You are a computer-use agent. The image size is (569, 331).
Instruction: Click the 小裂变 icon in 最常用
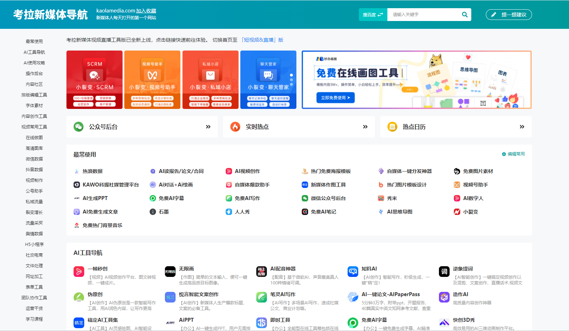pos(457,212)
